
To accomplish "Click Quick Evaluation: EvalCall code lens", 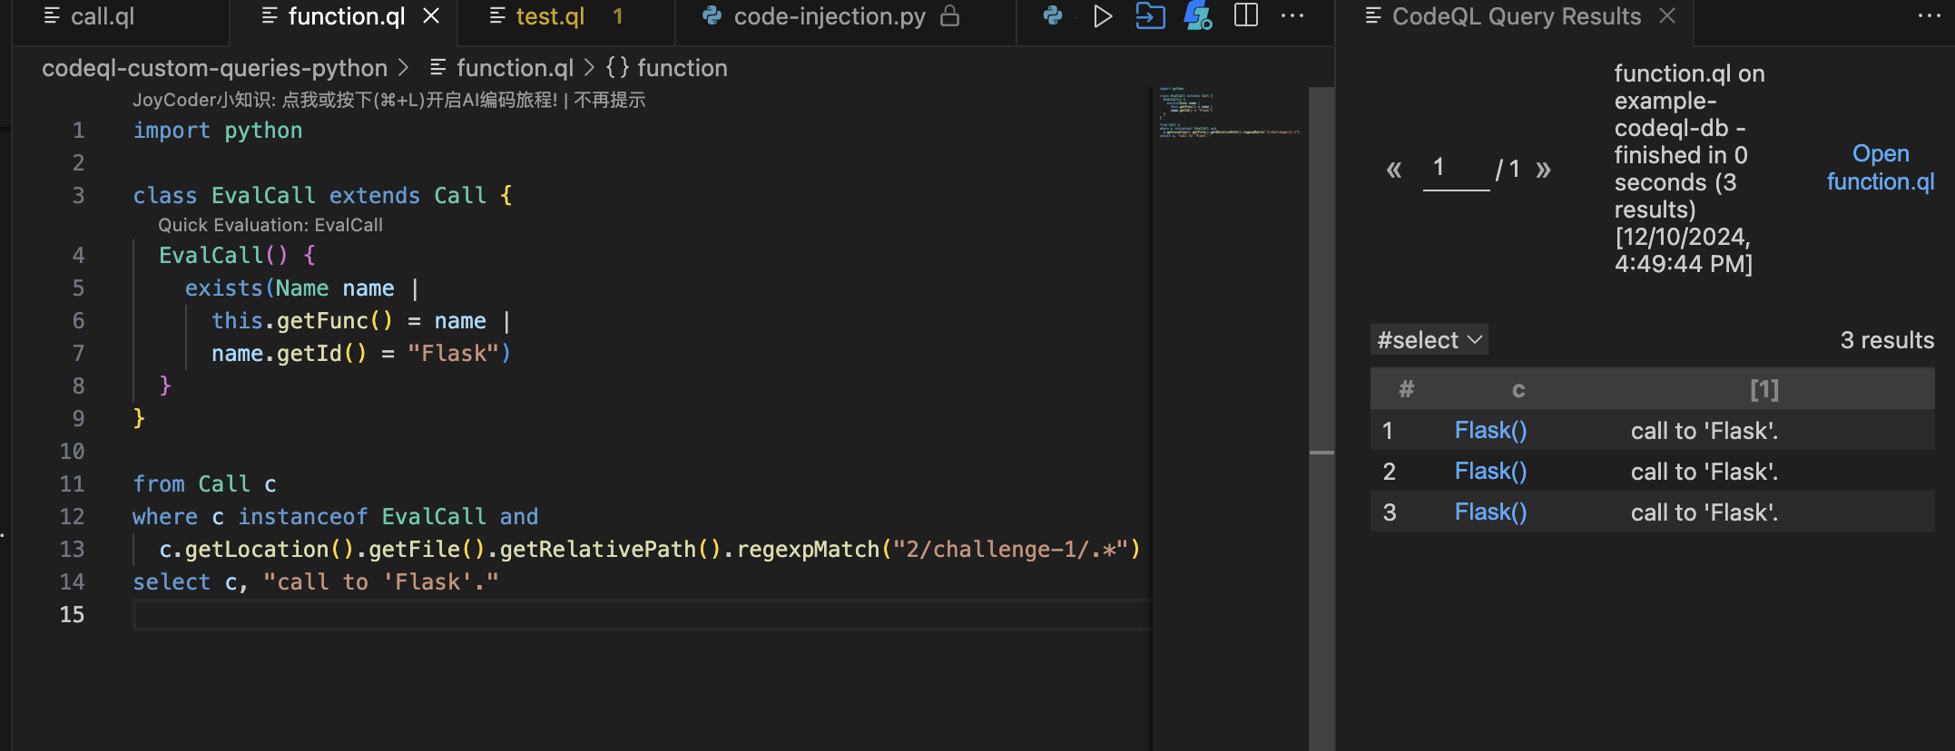I will point(270,225).
